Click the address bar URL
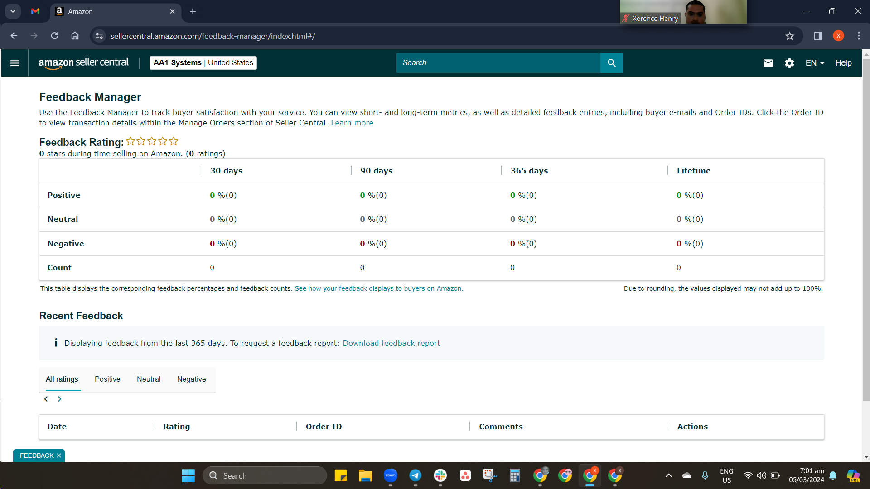Image resolution: width=870 pixels, height=489 pixels. 213,36
